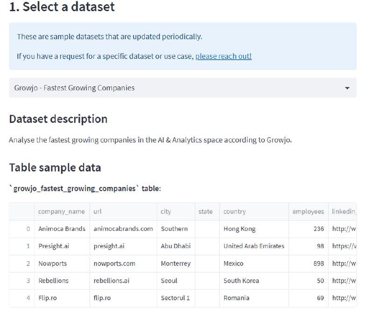Click the dropdown arrow beside Growjo dataset
The image size is (374, 313).
(x=347, y=88)
